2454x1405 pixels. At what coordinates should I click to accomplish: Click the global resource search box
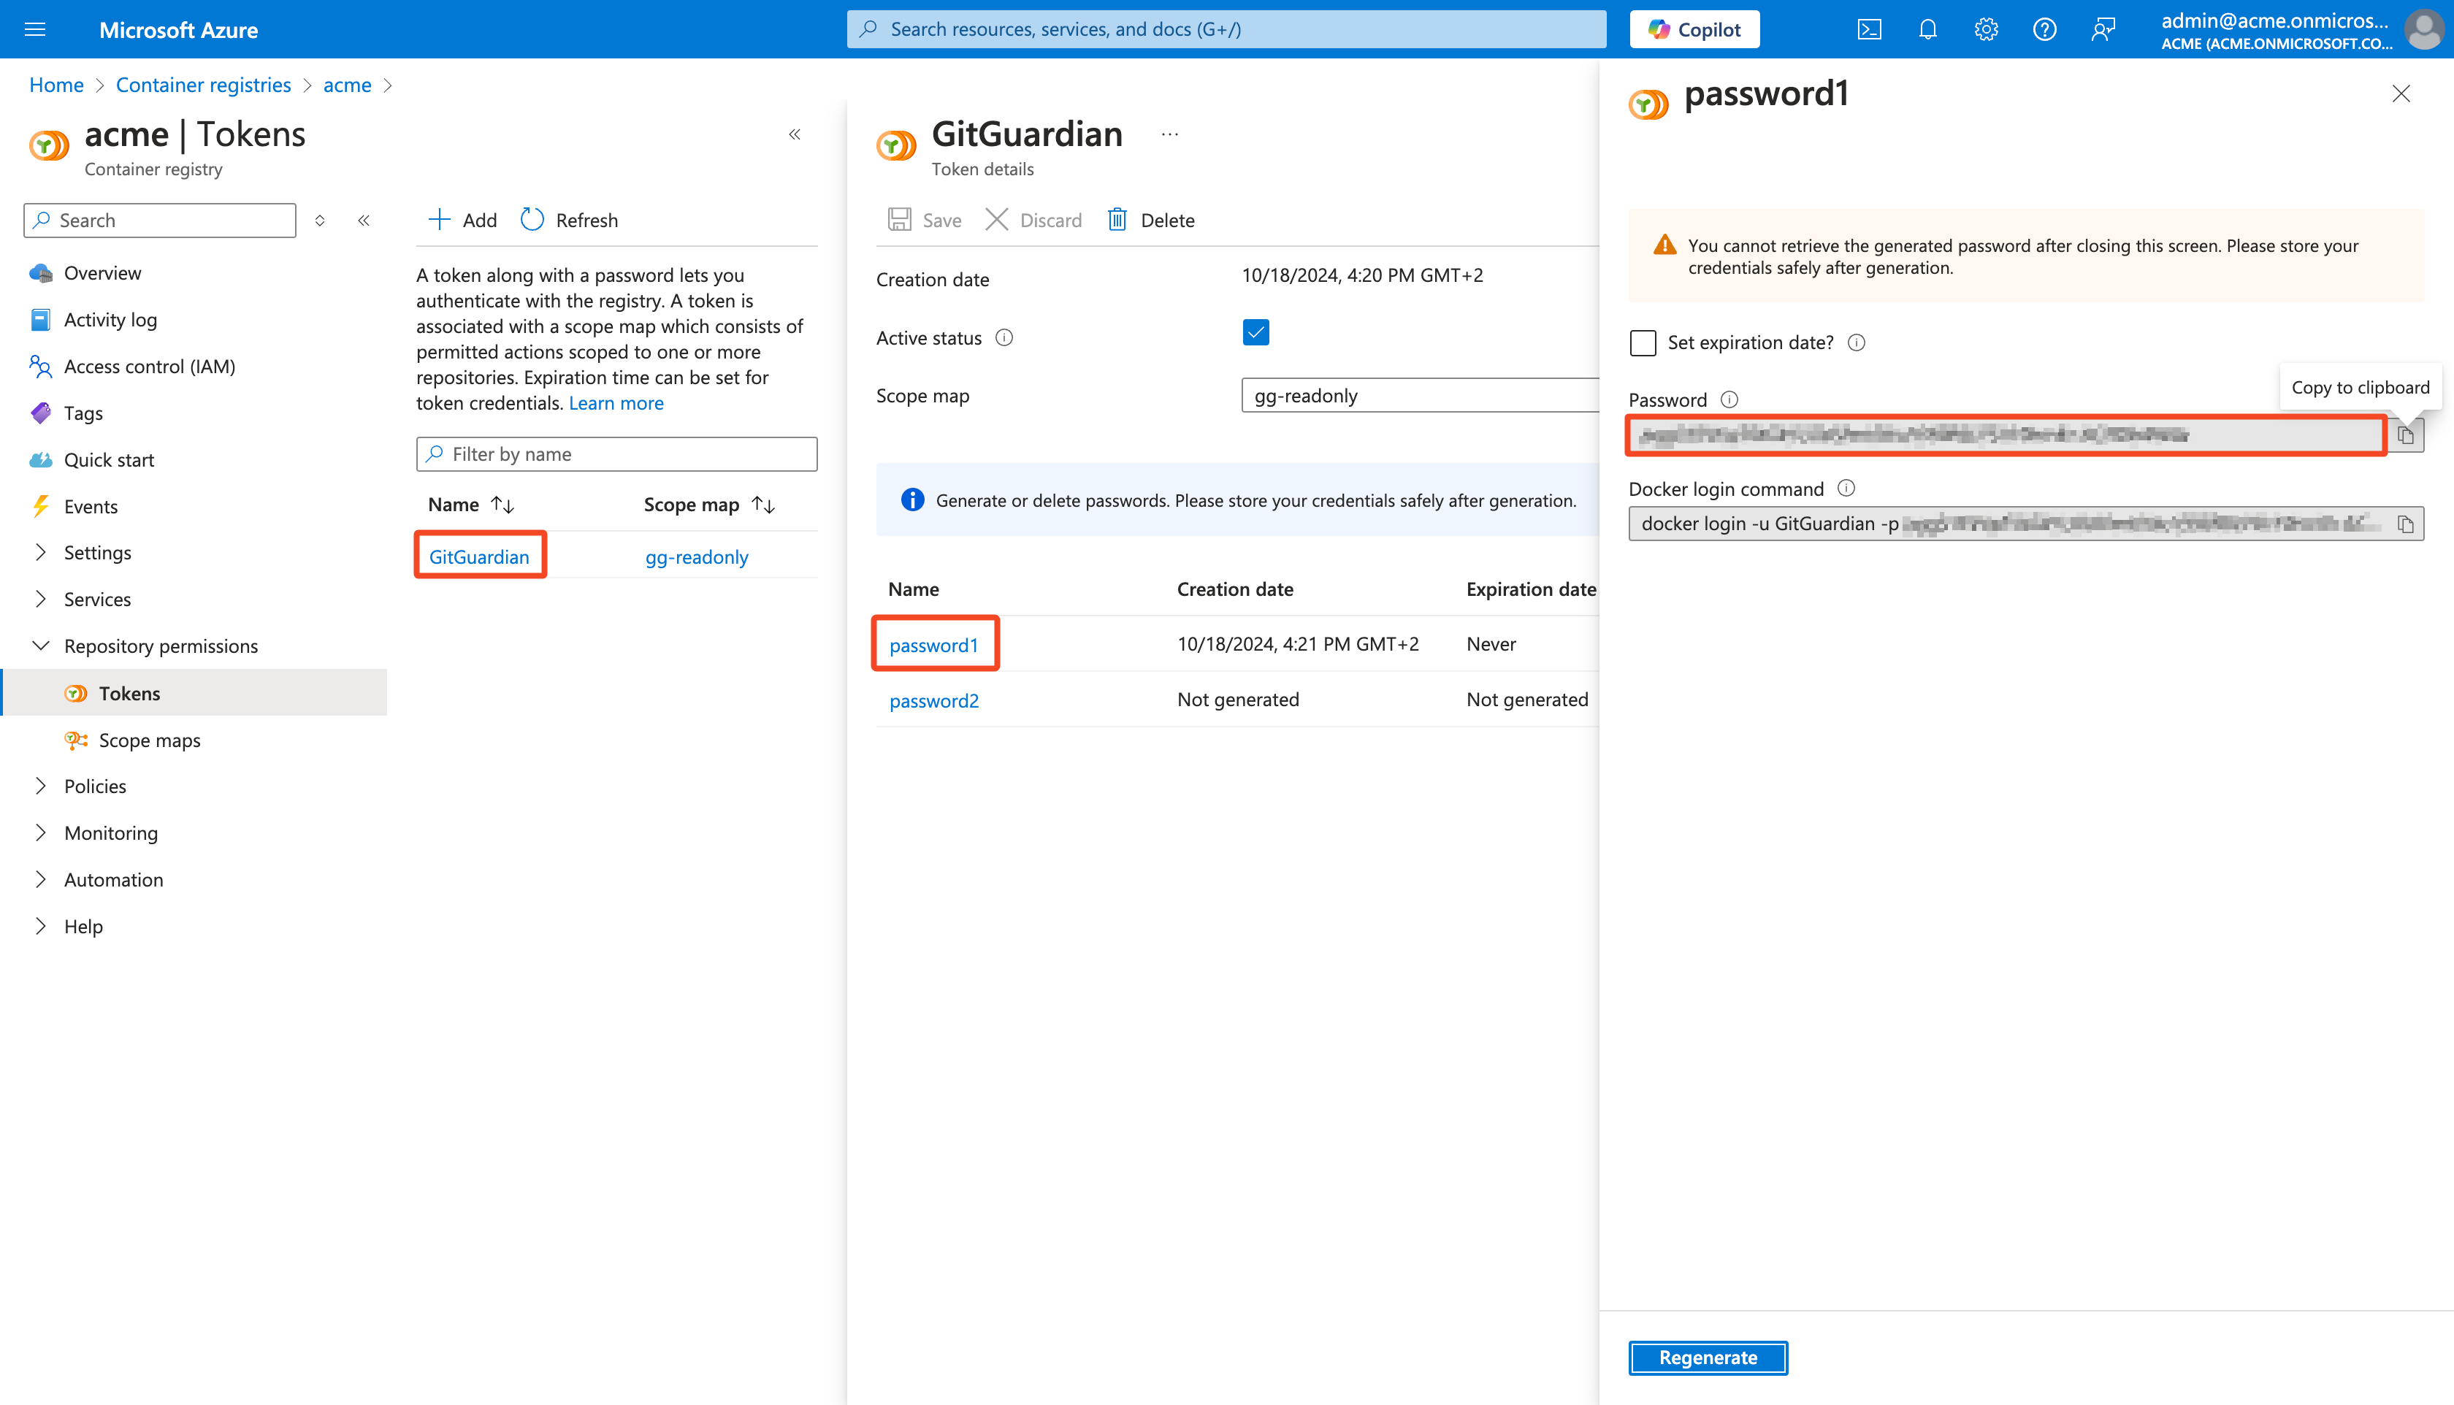click(1226, 29)
